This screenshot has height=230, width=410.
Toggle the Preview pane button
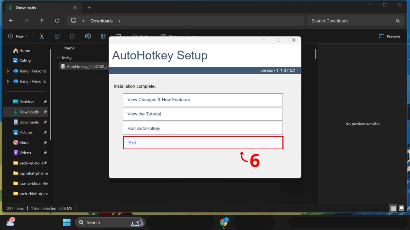[389, 36]
